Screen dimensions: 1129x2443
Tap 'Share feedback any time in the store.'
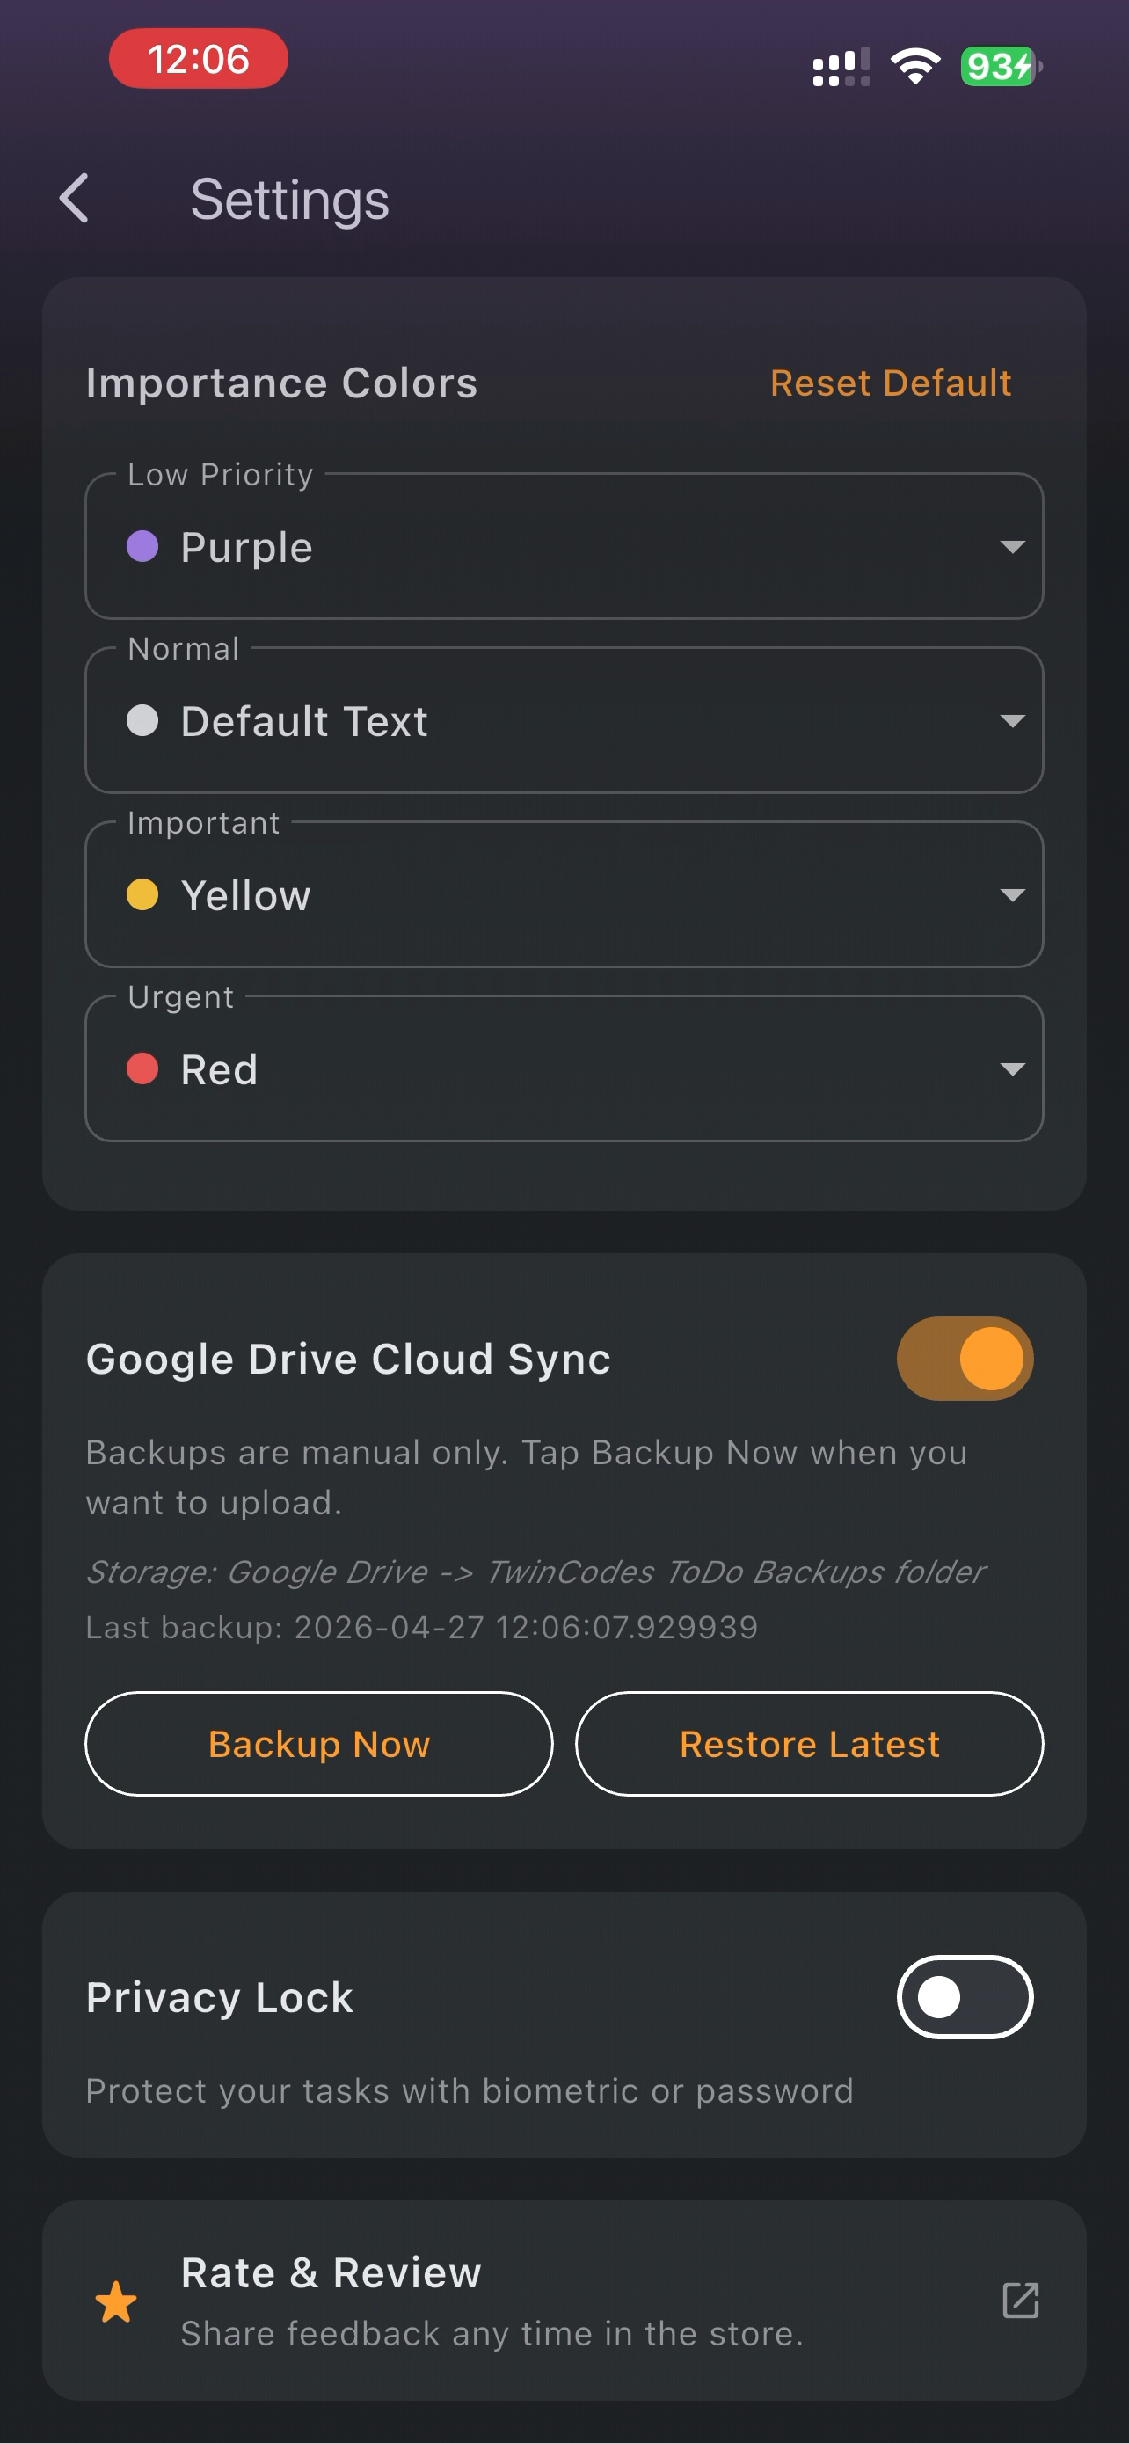[x=492, y=2334]
